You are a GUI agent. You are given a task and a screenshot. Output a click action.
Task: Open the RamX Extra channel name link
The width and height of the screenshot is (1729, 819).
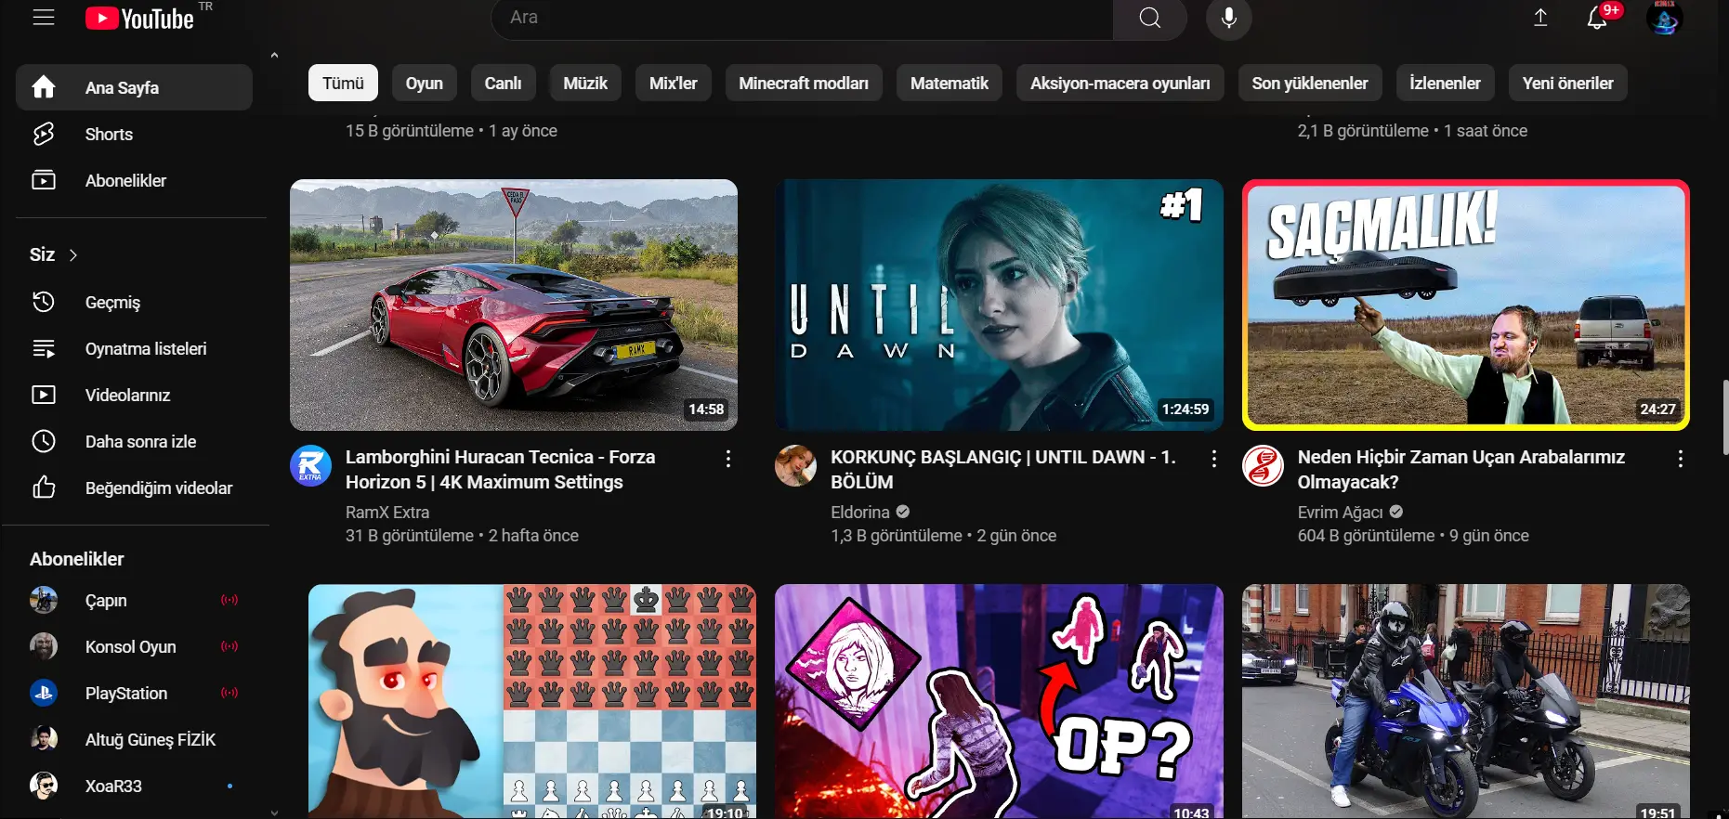tap(387, 512)
